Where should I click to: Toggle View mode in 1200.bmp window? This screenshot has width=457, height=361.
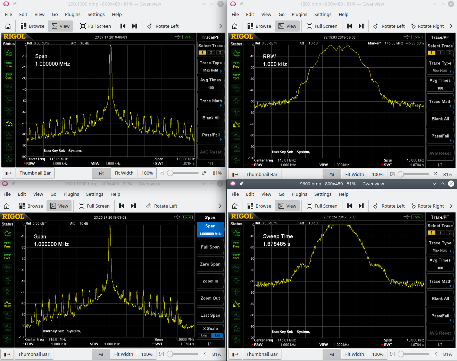[287, 26]
